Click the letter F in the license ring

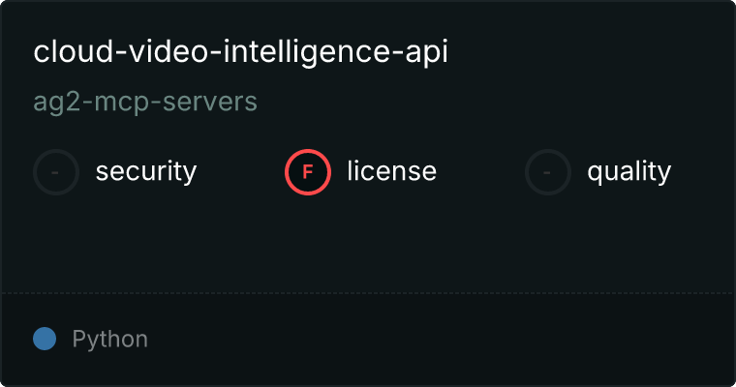[308, 172]
